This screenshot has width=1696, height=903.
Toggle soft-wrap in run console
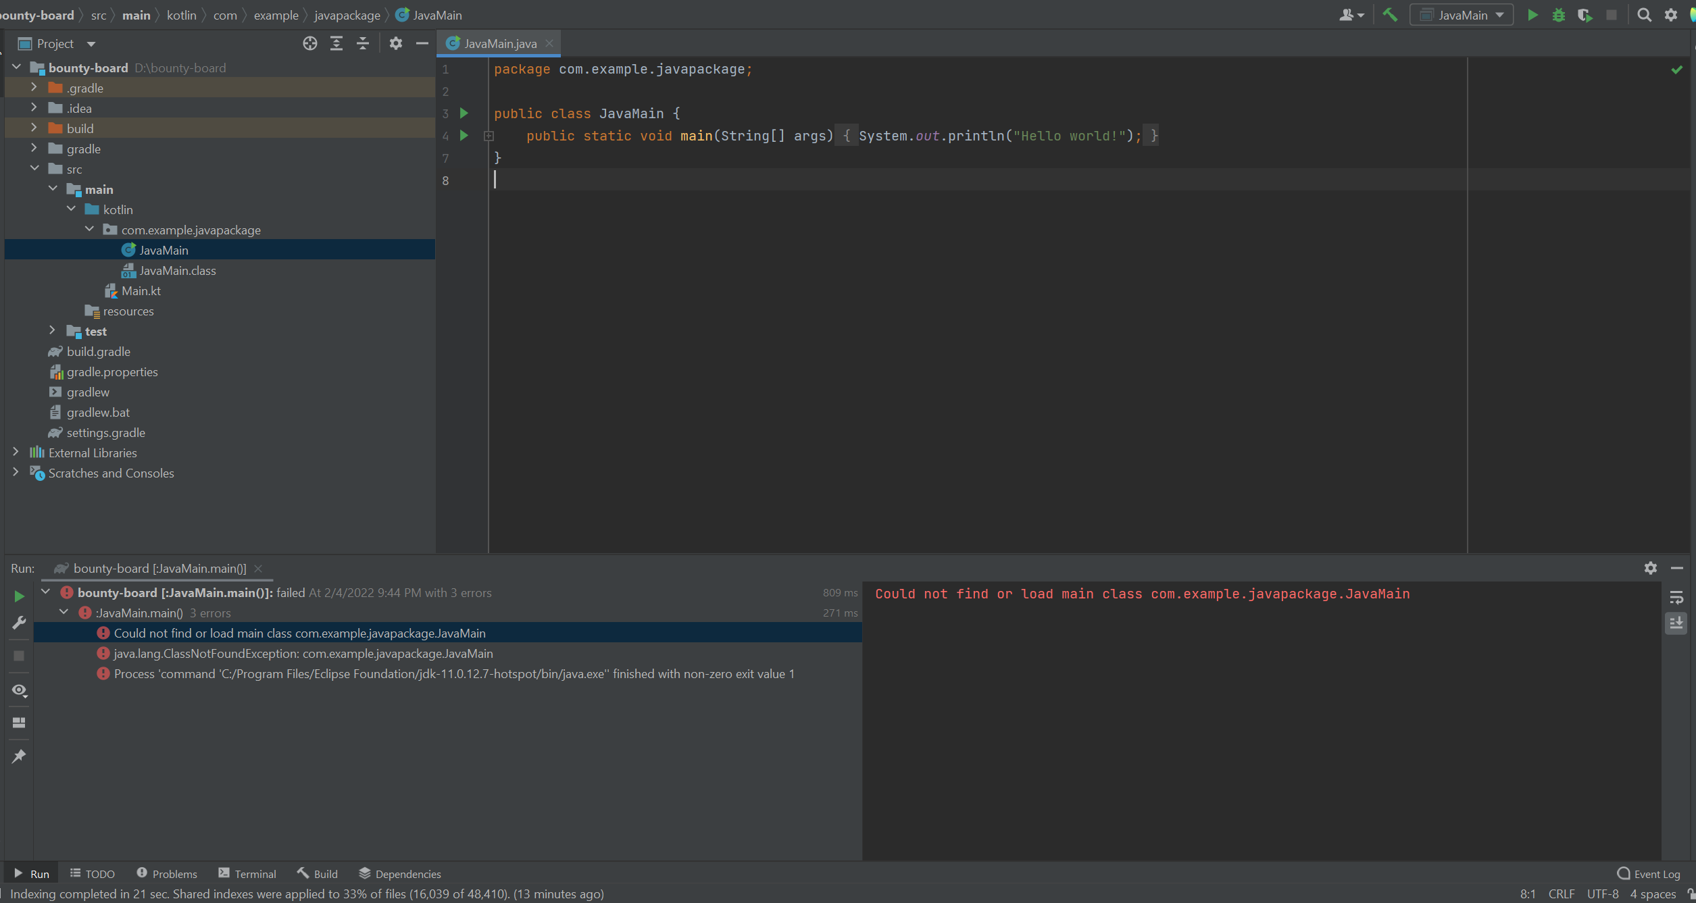coord(1676,598)
